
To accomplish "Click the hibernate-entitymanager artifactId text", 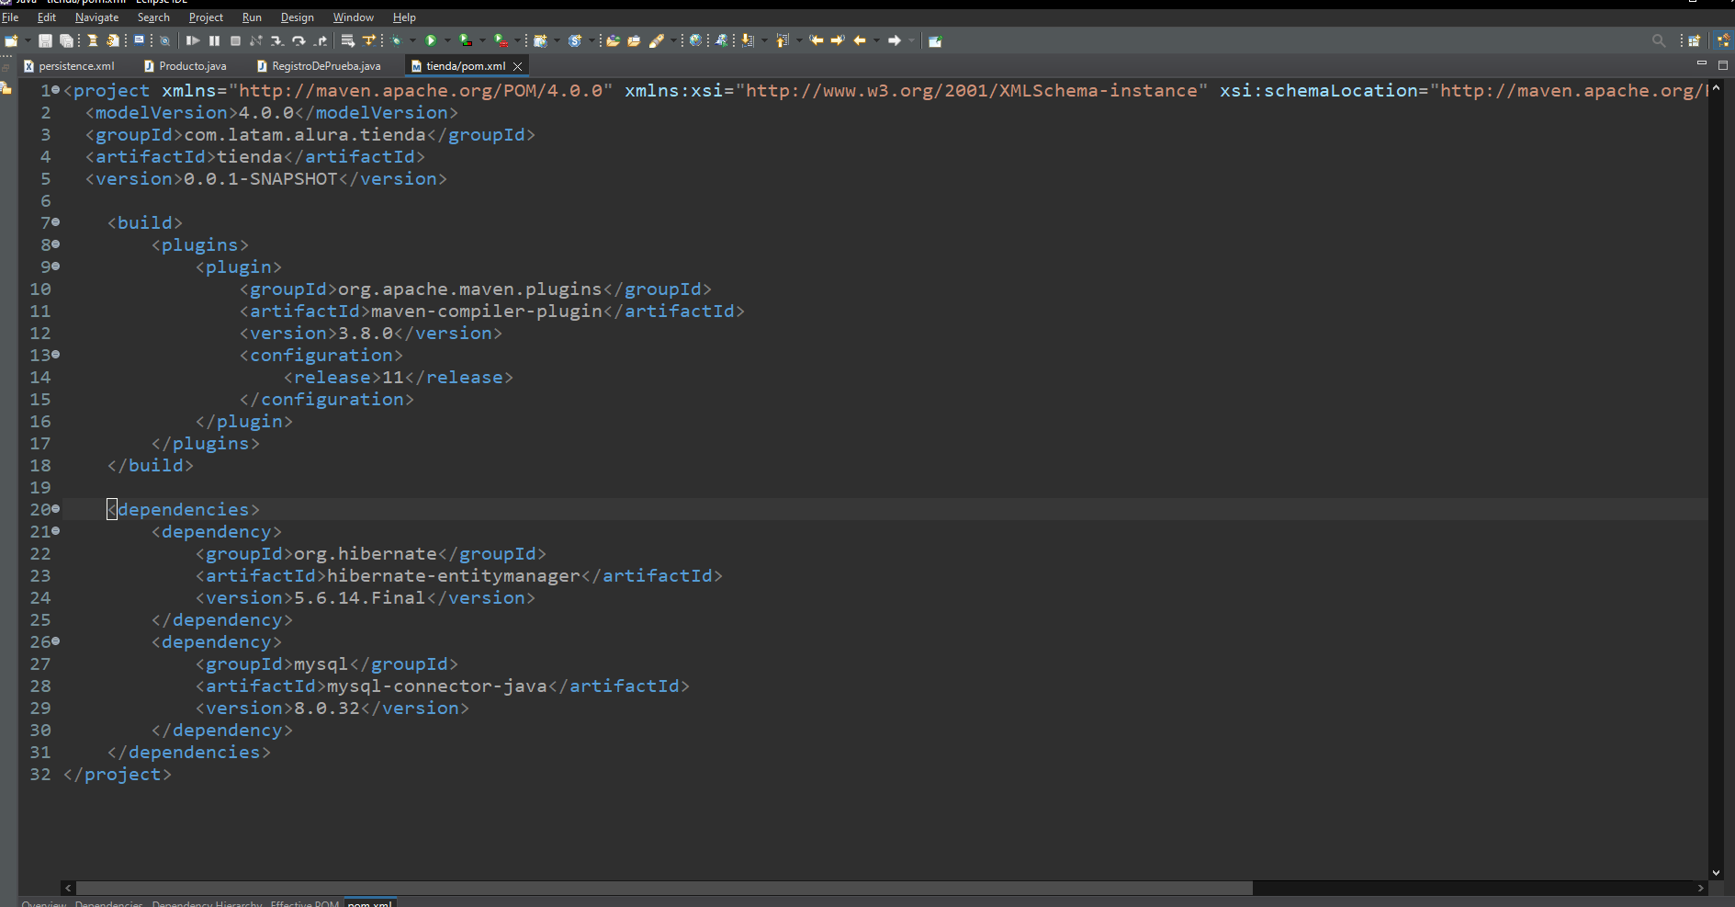I will pyautogui.click(x=454, y=576).
